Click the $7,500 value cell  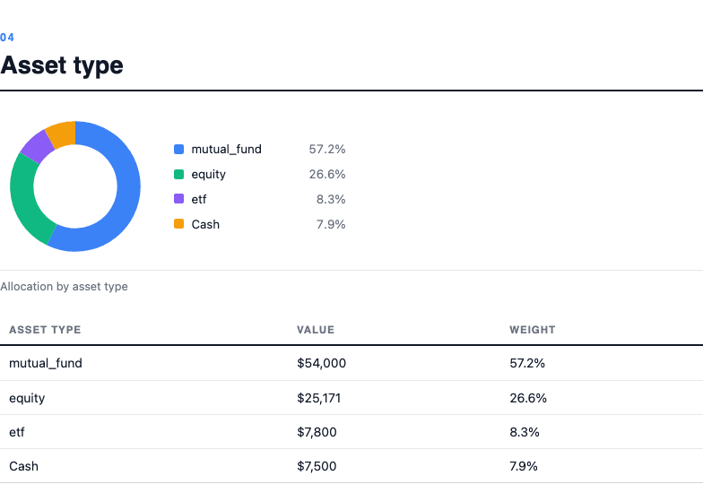[317, 466]
